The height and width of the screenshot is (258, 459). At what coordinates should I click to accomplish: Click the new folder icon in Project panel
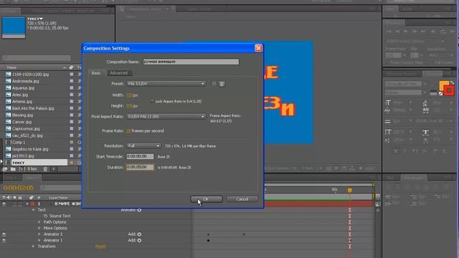point(13,169)
